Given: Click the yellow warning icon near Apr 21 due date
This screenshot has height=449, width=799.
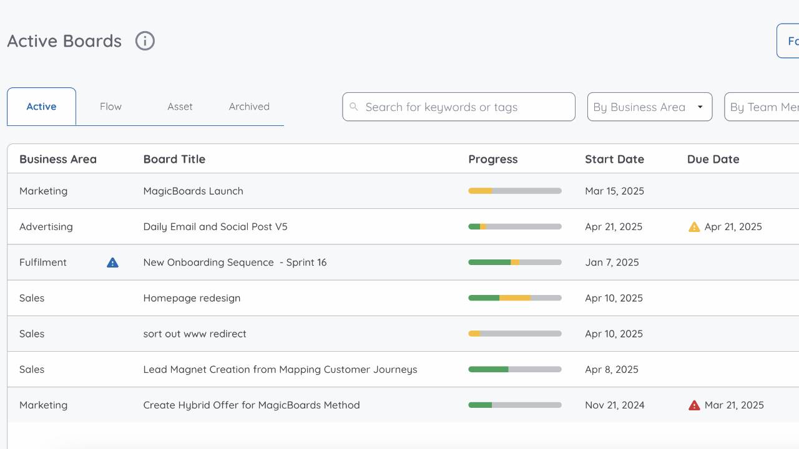Looking at the screenshot, I should point(694,227).
